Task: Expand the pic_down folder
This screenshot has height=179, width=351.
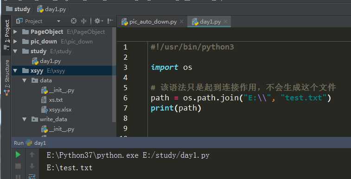Action: point(15,42)
